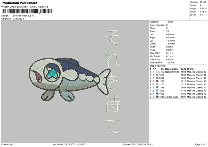This screenshot has height=147, width=208.
Task: Click the Madeira Classic 40 brand for code 1095
Action: coord(197,88)
